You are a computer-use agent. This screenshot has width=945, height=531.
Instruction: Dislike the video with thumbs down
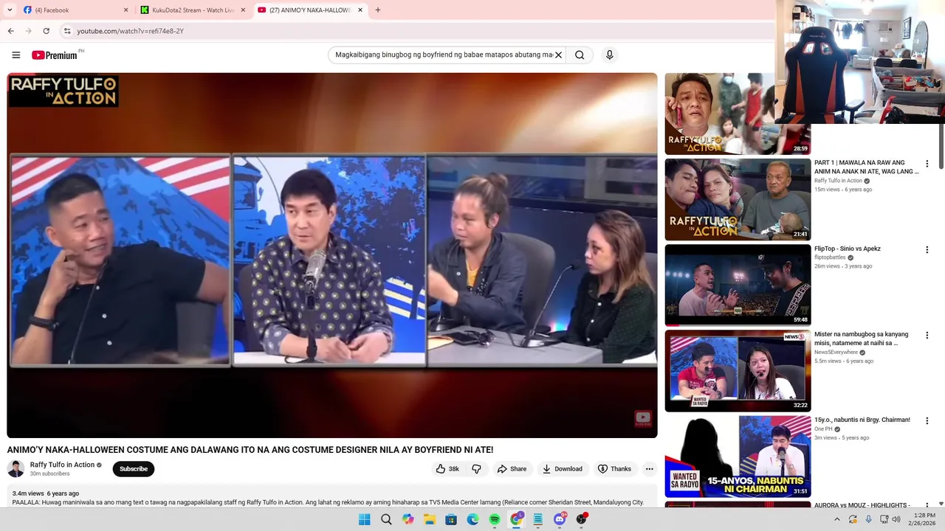476,469
